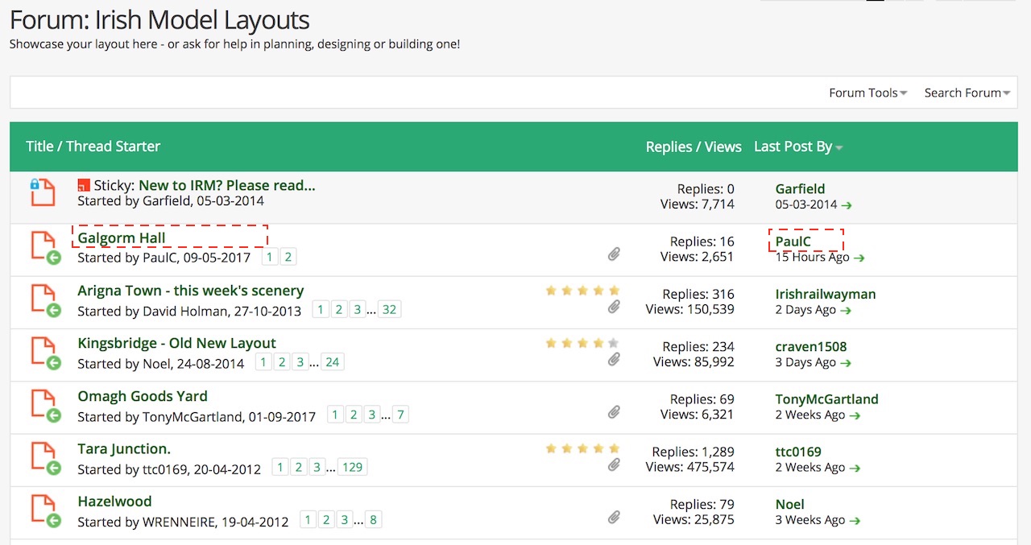1031x545 pixels.
Task: Expand the Search Forum dropdown
Action: coord(967,93)
